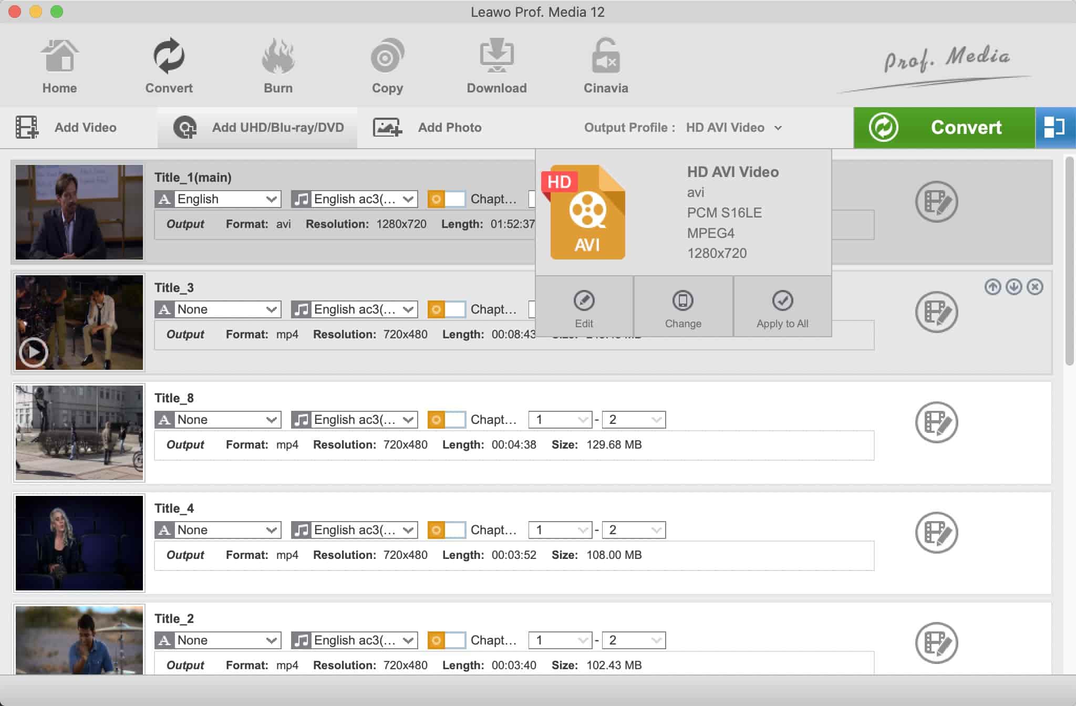The width and height of the screenshot is (1076, 706).
Task: Toggle the chapter switch for Title_1(main)
Action: [446, 199]
